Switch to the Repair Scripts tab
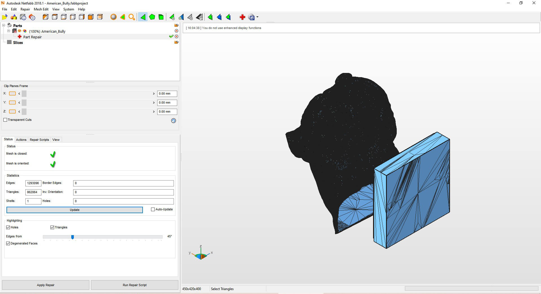 coord(39,140)
